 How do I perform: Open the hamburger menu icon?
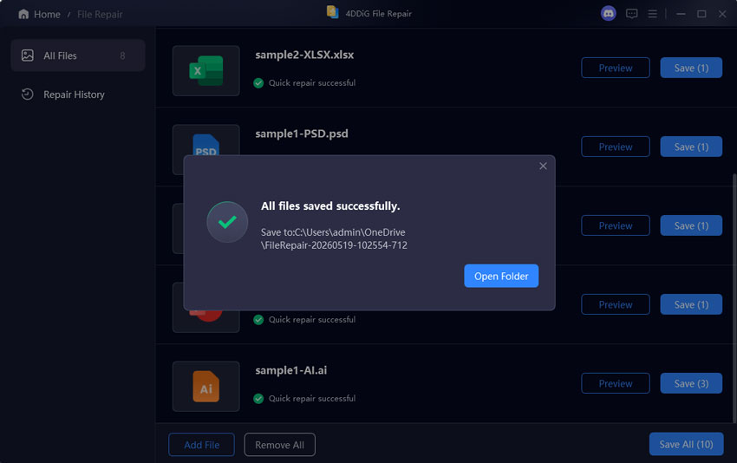pos(652,14)
